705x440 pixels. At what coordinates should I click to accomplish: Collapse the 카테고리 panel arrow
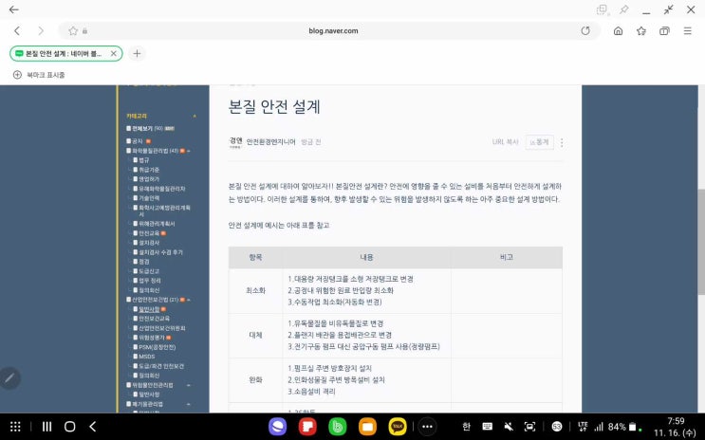pyautogui.click(x=195, y=116)
